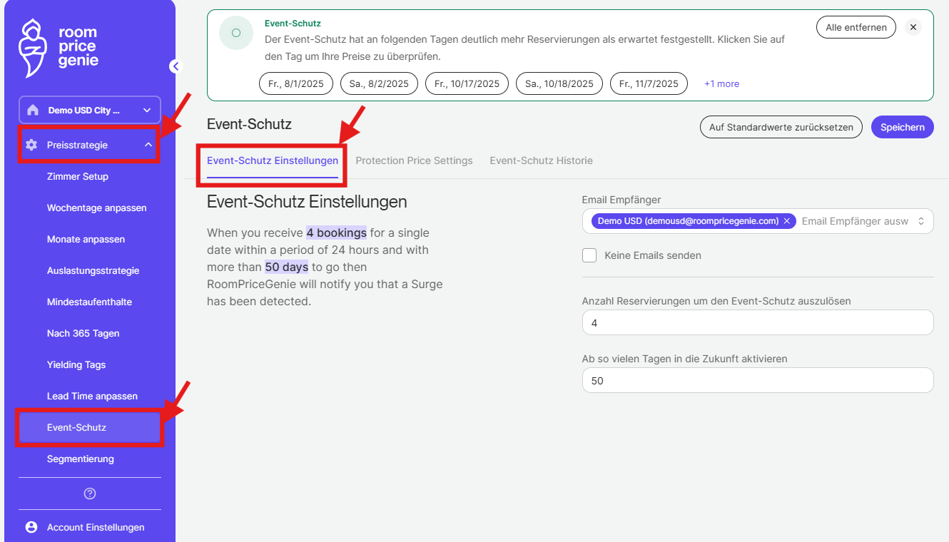Image resolution: width=949 pixels, height=542 pixels.
Task: Collapse the Preisstrategie menu section
Action: (x=148, y=145)
